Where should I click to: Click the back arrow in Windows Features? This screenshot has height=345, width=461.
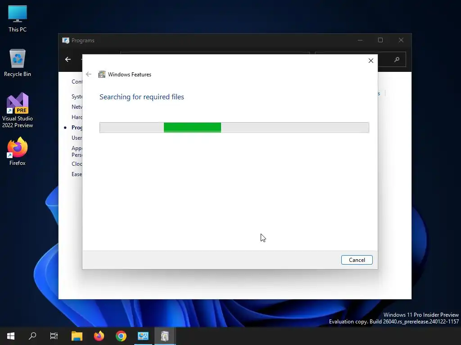click(89, 74)
